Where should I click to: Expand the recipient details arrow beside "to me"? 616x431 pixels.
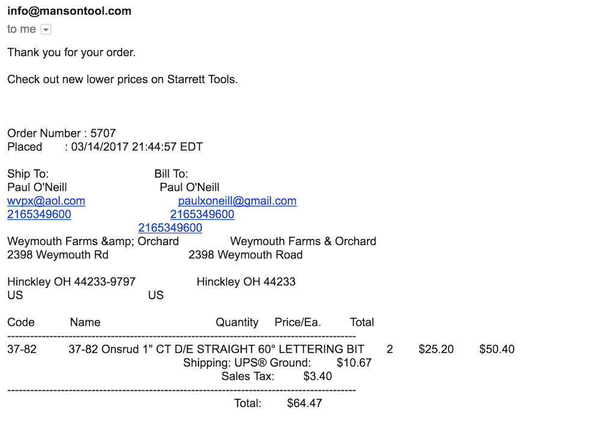46,29
